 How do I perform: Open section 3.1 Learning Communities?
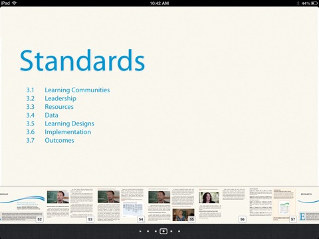tap(68, 90)
